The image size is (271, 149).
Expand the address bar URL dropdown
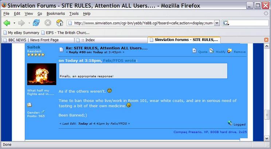[x=217, y=23]
